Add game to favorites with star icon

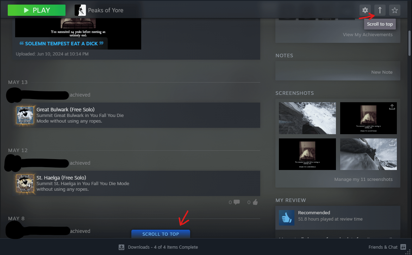click(x=395, y=10)
